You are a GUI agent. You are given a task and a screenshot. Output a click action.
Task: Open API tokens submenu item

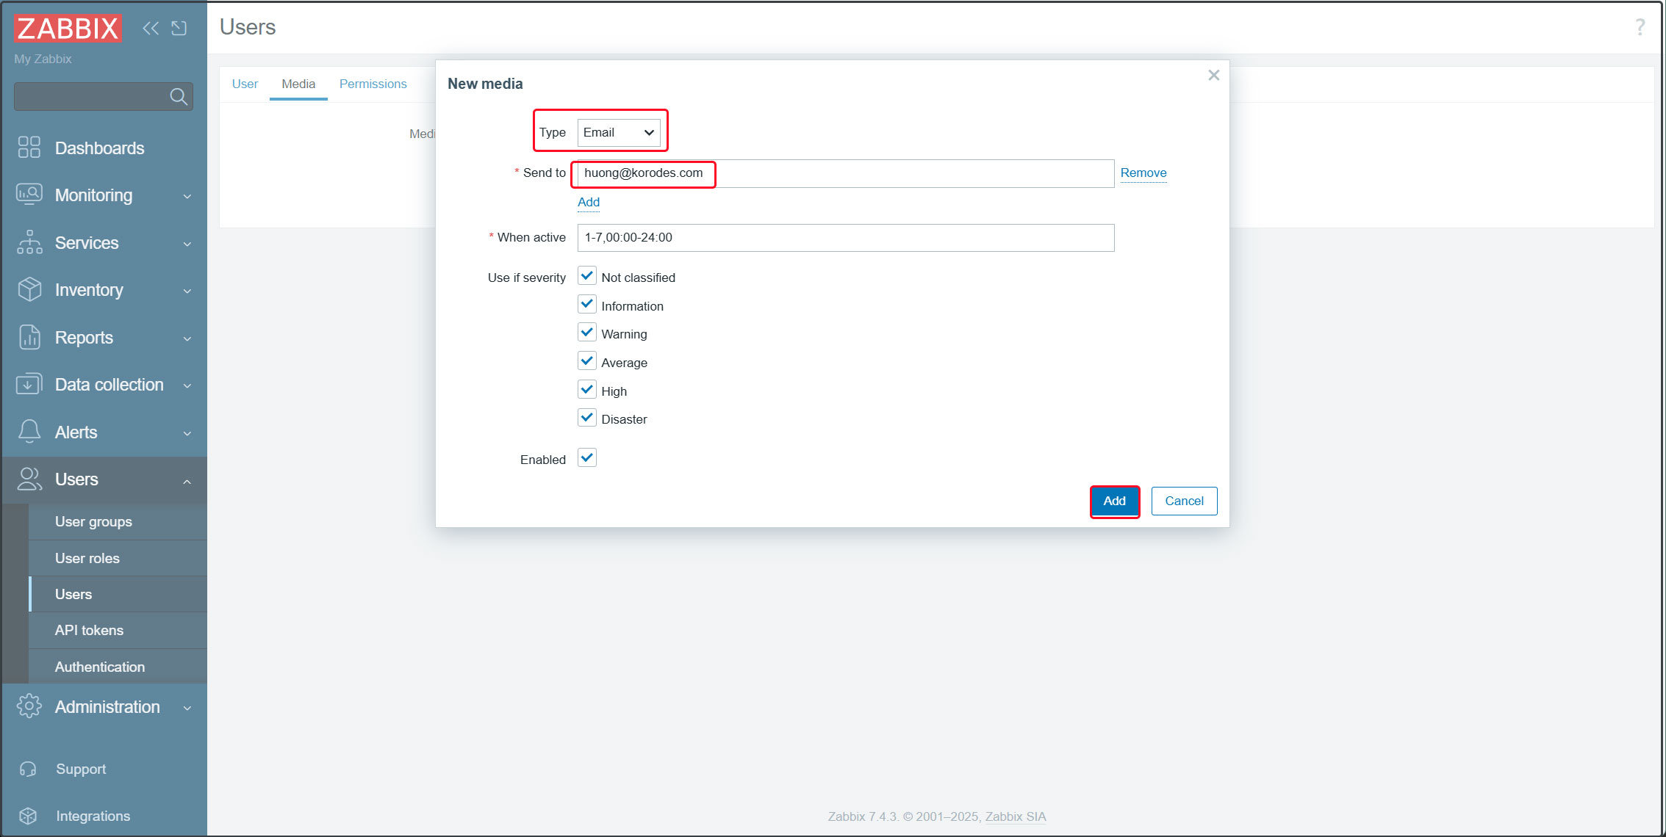coord(89,630)
